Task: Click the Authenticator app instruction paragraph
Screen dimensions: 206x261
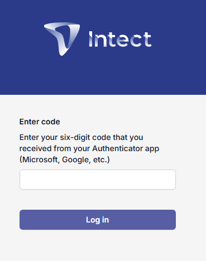Action: 89,148
